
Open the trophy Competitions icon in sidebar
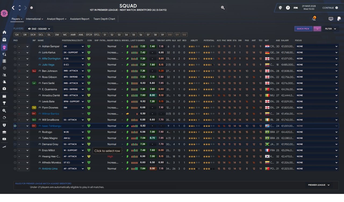[4, 103]
